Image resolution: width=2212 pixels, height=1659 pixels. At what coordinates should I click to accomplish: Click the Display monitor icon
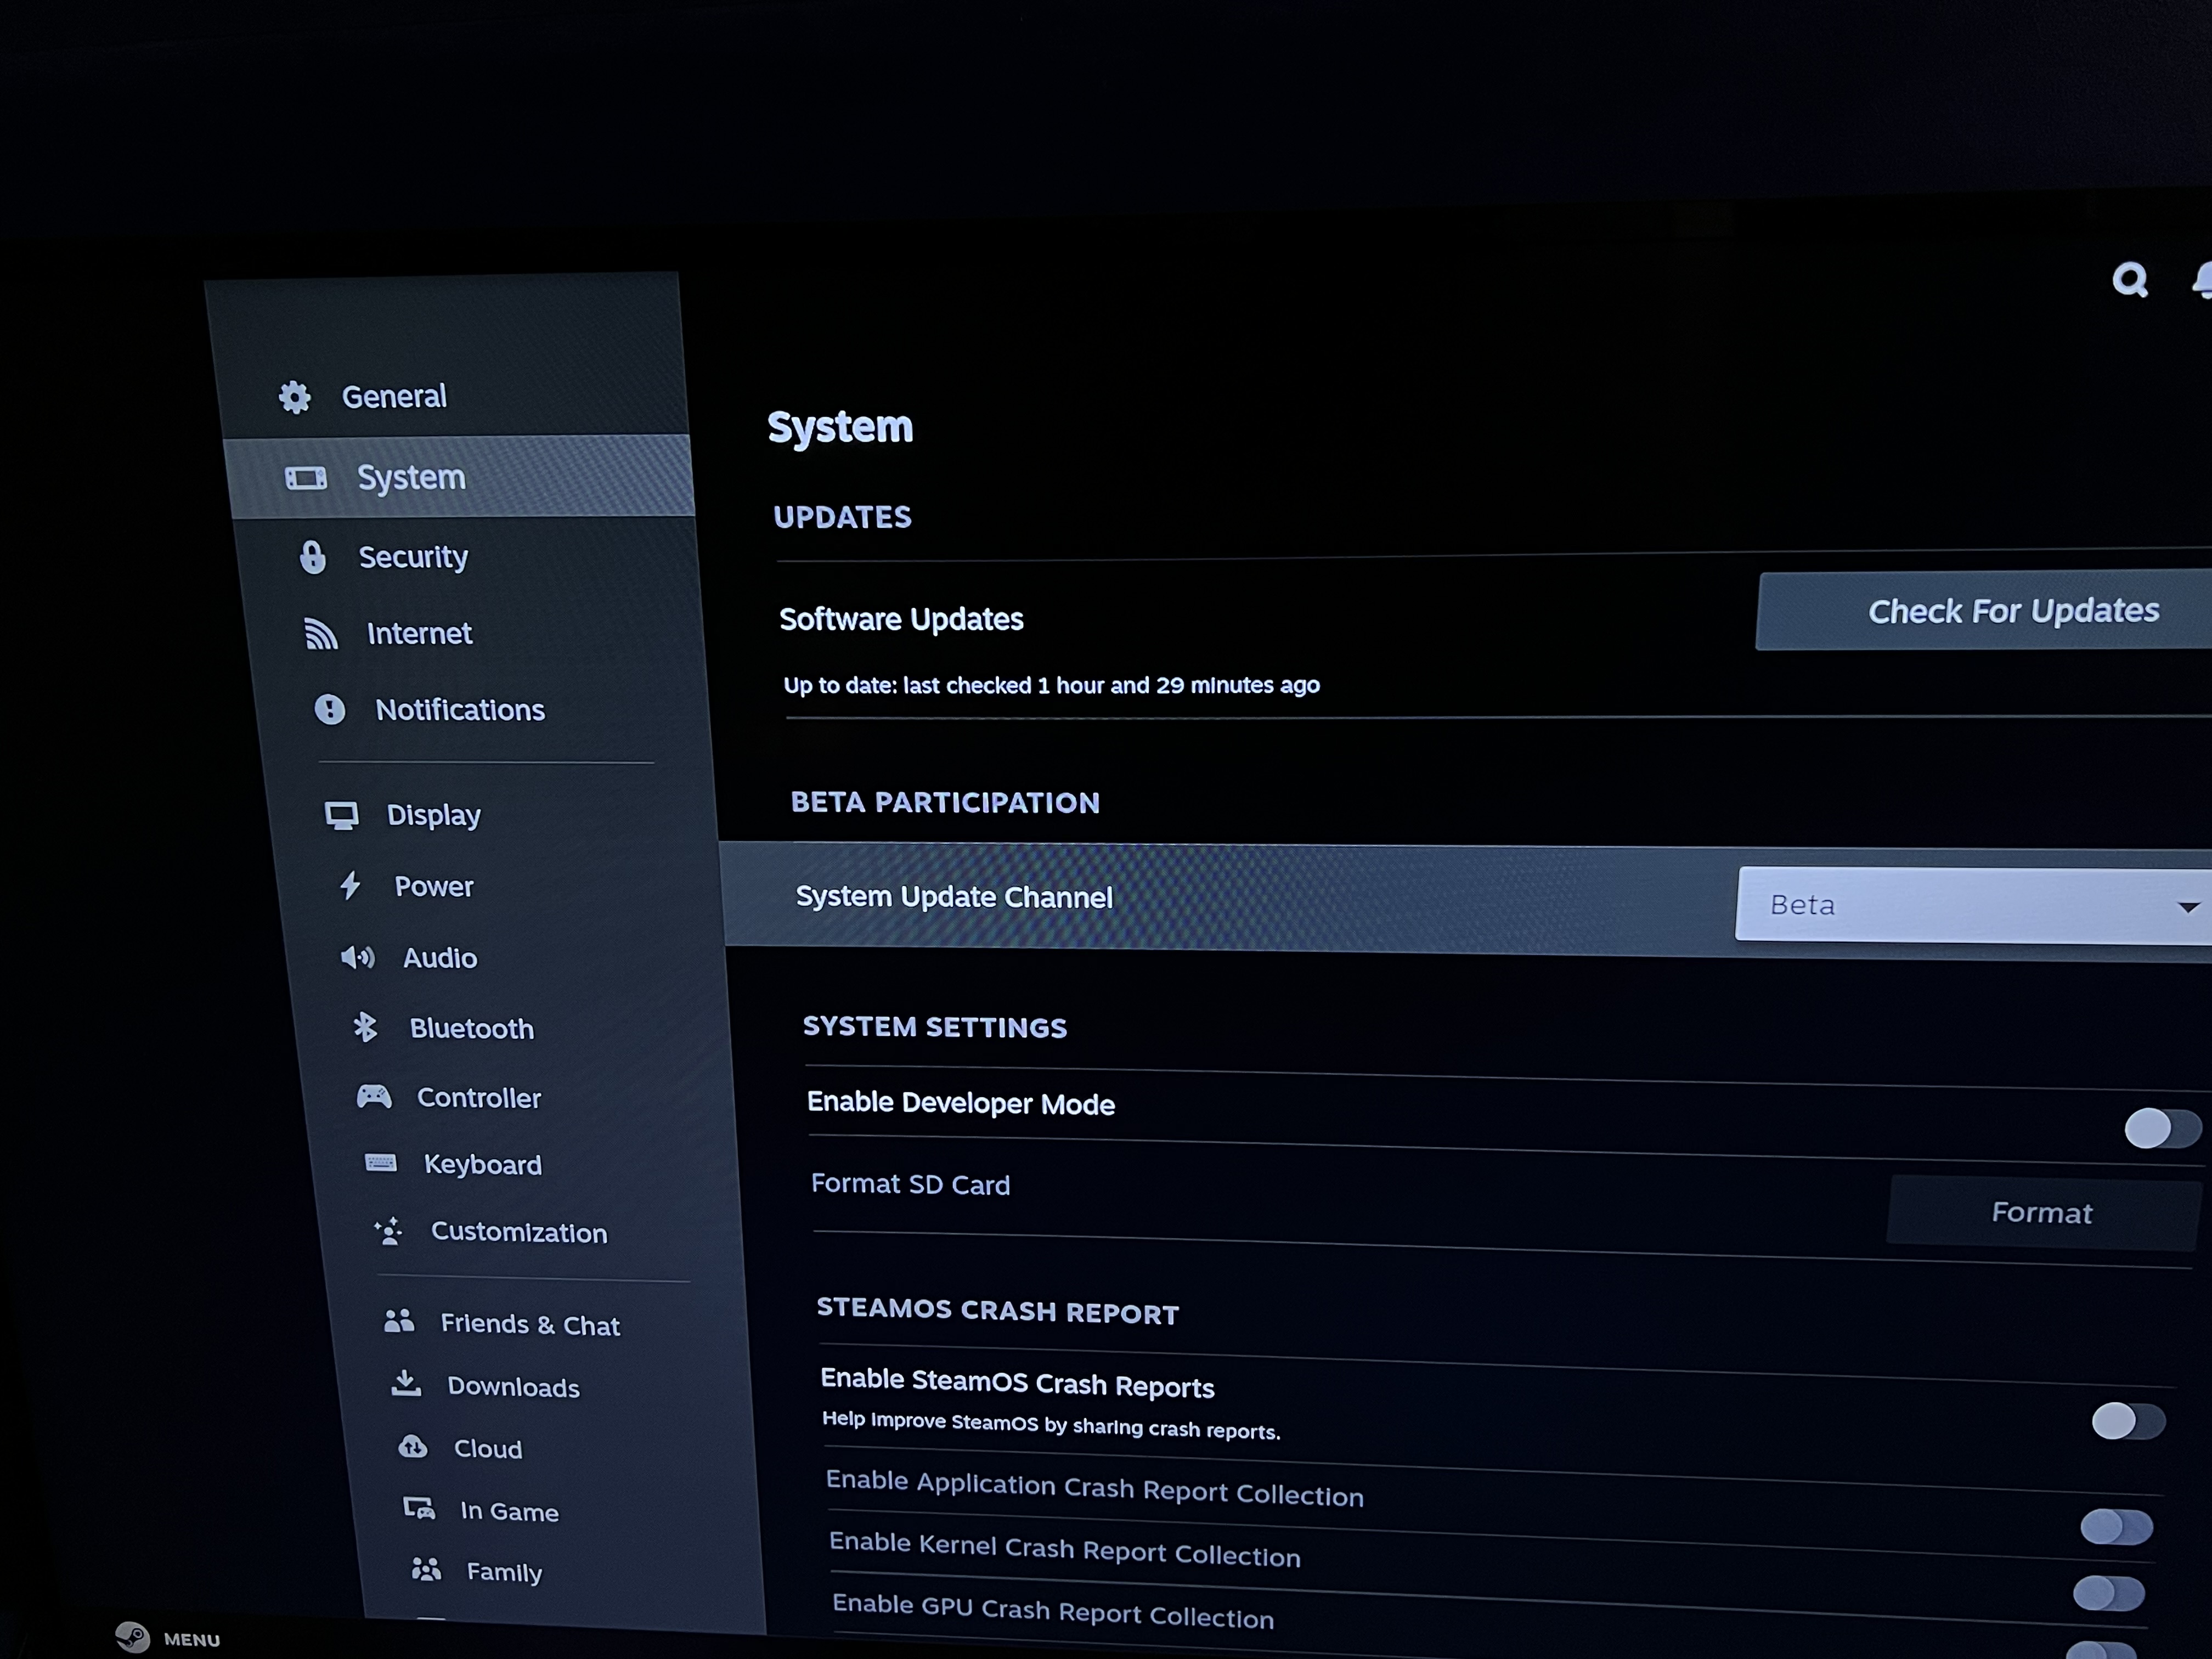coord(341,815)
